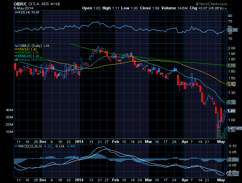The height and width of the screenshot is (183, 242).
Task: Click the OIBR/C ticker symbol title
Action: point(20,4)
